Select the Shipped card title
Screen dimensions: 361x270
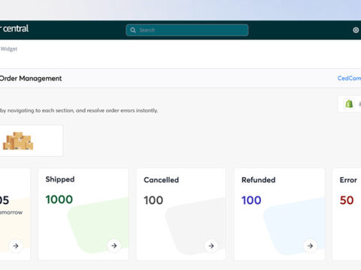(60, 179)
